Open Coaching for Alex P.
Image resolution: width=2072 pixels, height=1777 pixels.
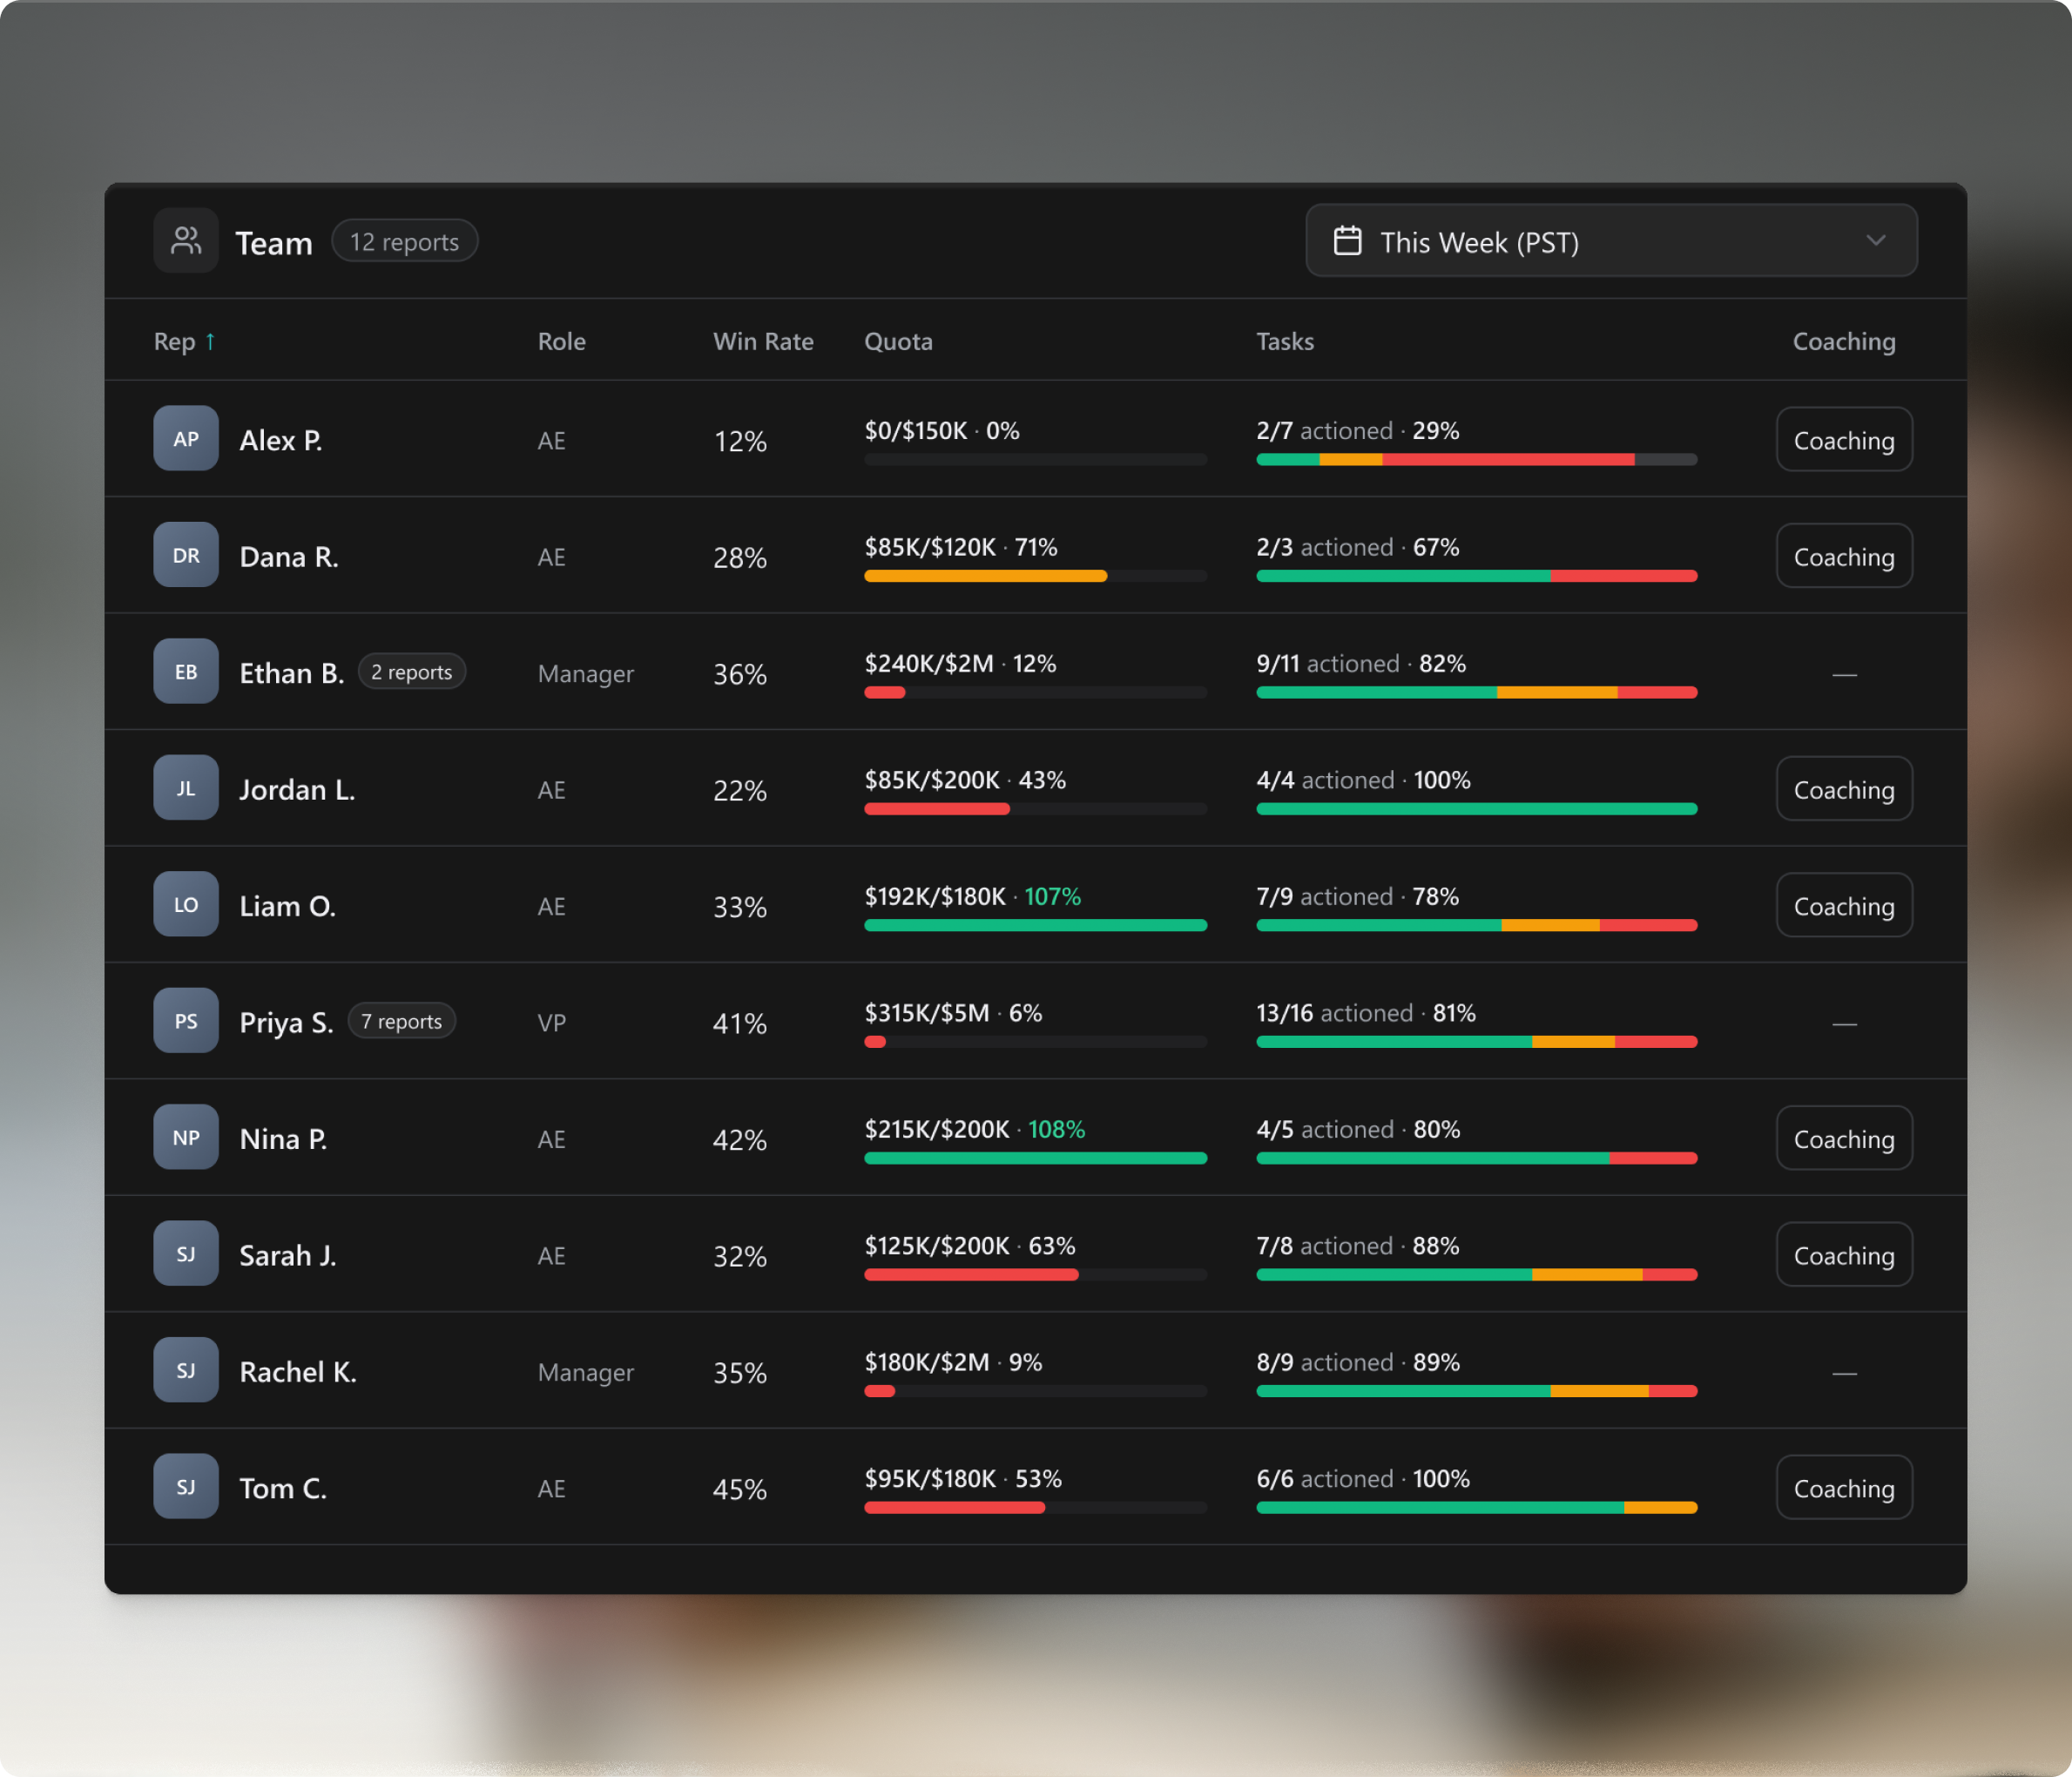point(1843,440)
